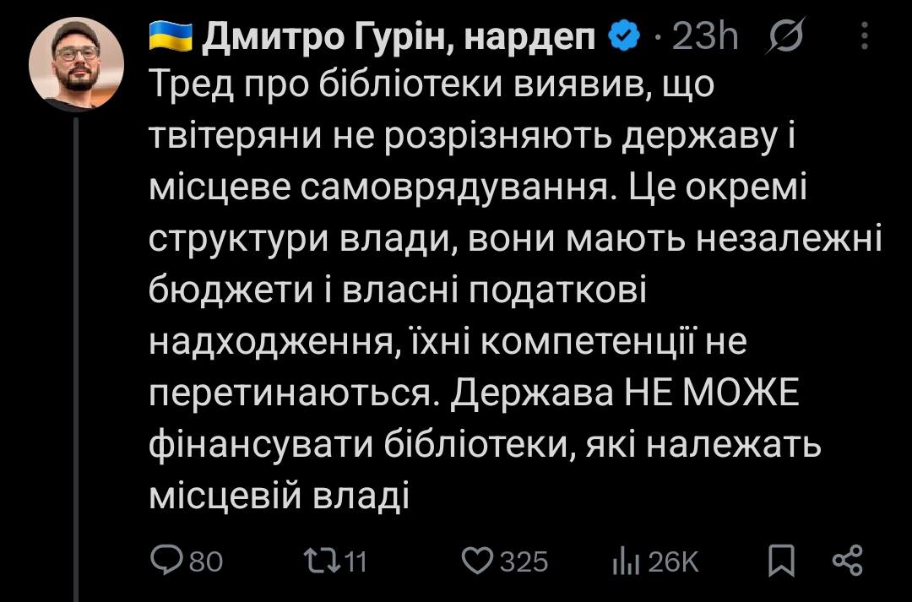Screen dimensions: 912x602
Task: Click the Grok slashed-circle icon
Action: click(789, 36)
